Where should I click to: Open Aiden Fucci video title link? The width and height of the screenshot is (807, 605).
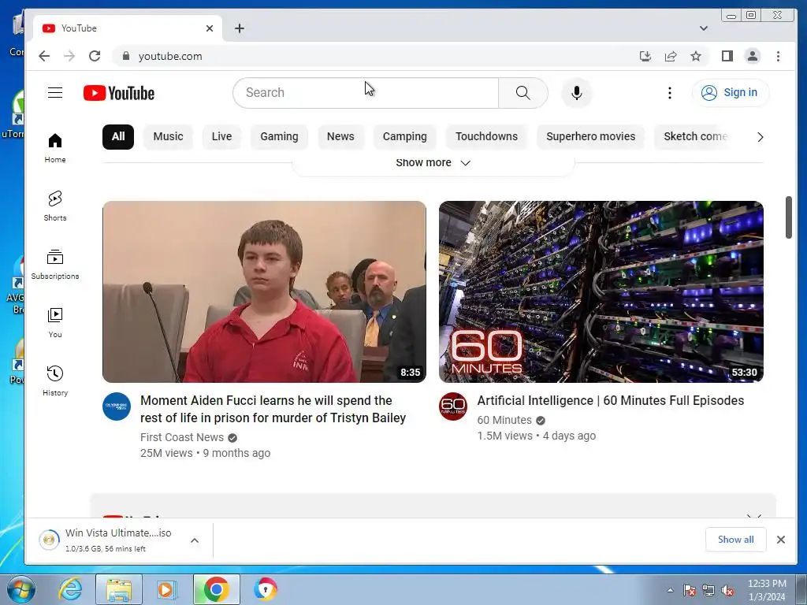point(273,409)
